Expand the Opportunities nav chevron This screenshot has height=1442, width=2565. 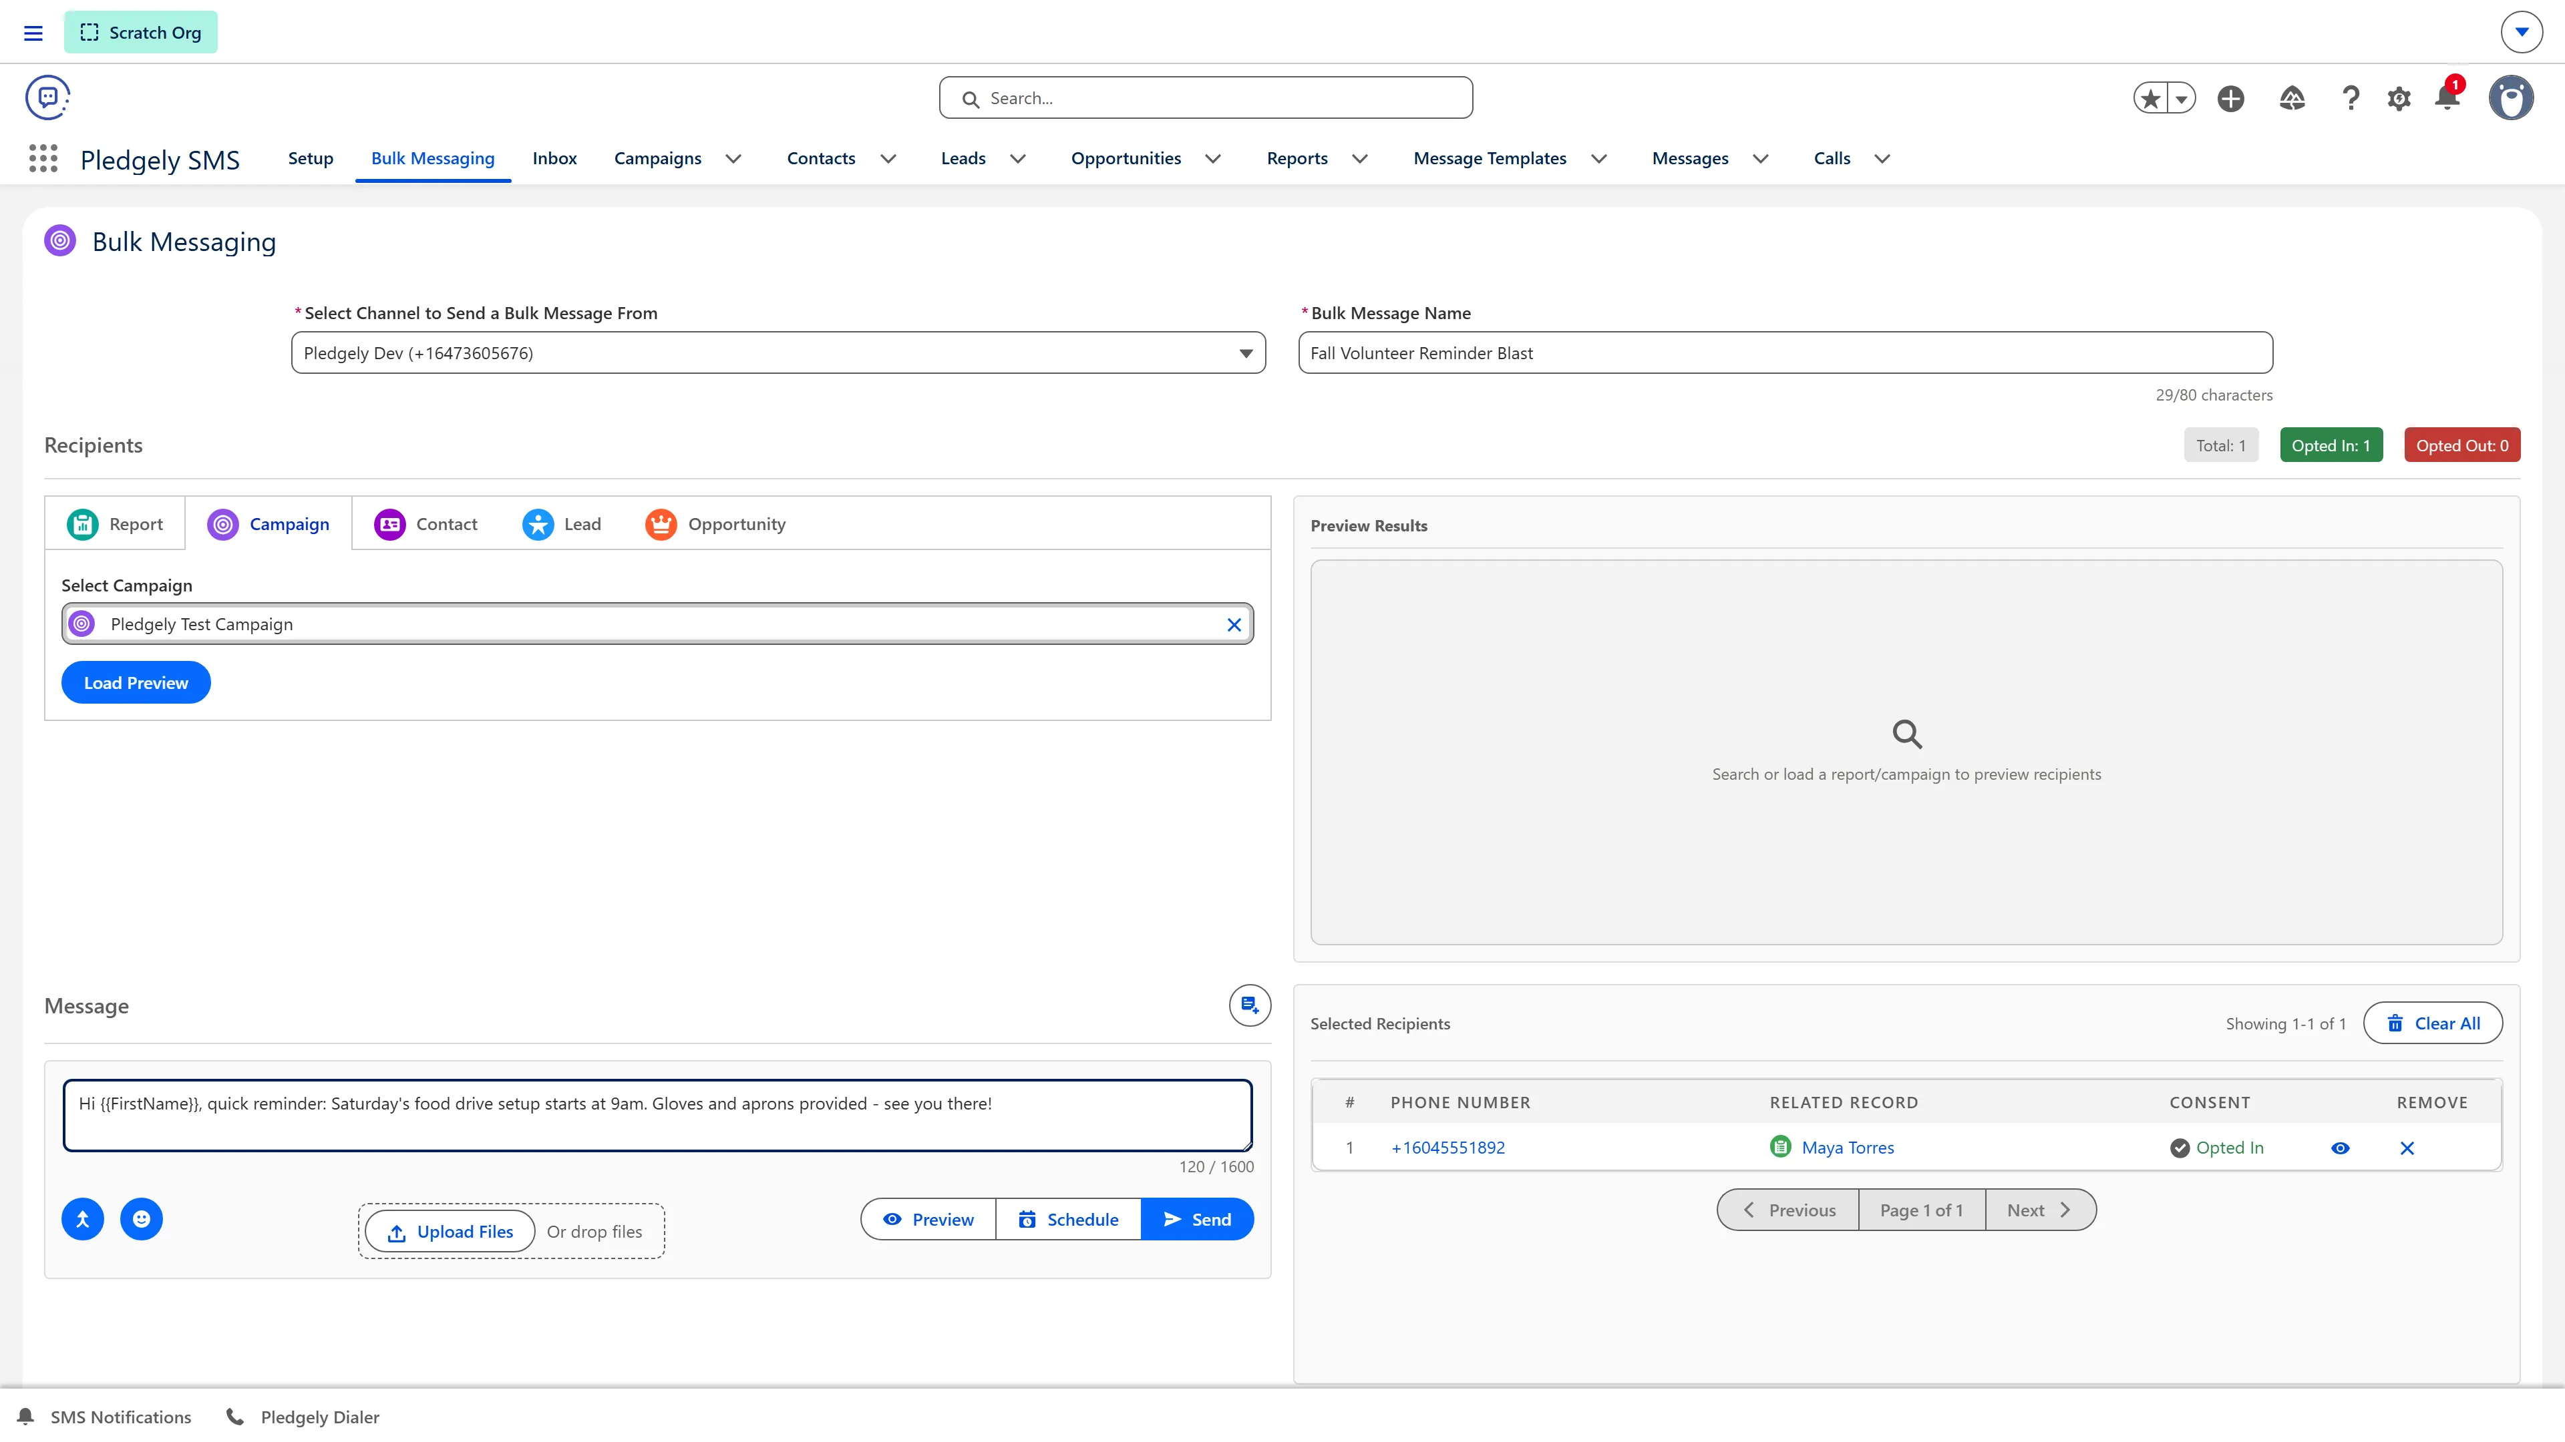click(x=1213, y=158)
